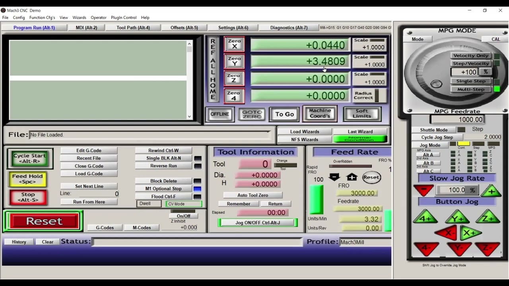This screenshot has height=286, width=509.
Task: Reset the feed rate override
Action: coord(371,177)
